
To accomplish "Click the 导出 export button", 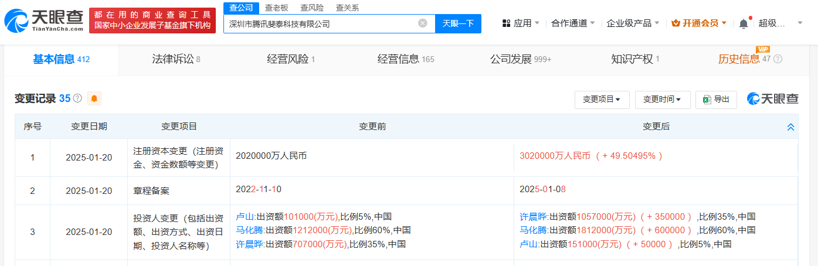I will (x=716, y=100).
